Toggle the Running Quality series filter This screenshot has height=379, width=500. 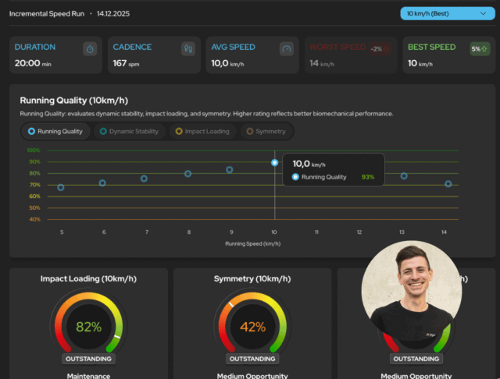pyautogui.click(x=55, y=132)
